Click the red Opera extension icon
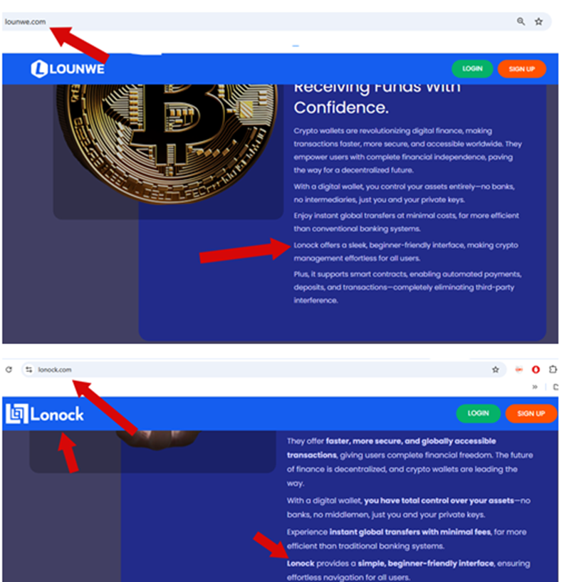Viewport: 564px width, 582px height. click(536, 369)
